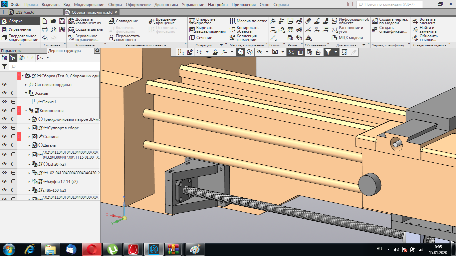The image size is (456, 256).
Task: Collapse the Компоненты tree node
Action: (26, 111)
